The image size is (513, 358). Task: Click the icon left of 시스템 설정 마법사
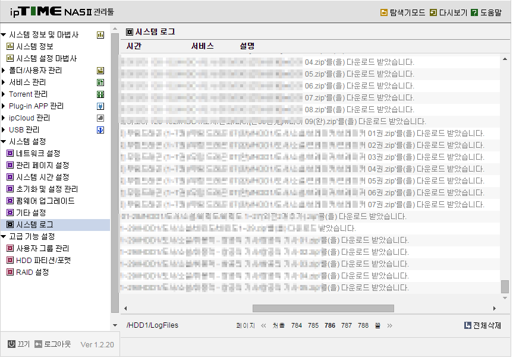point(10,58)
